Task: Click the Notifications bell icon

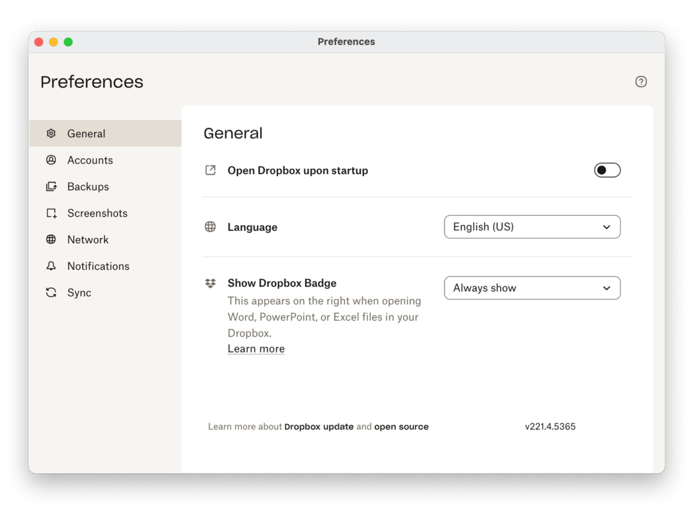Action: click(51, 266)
